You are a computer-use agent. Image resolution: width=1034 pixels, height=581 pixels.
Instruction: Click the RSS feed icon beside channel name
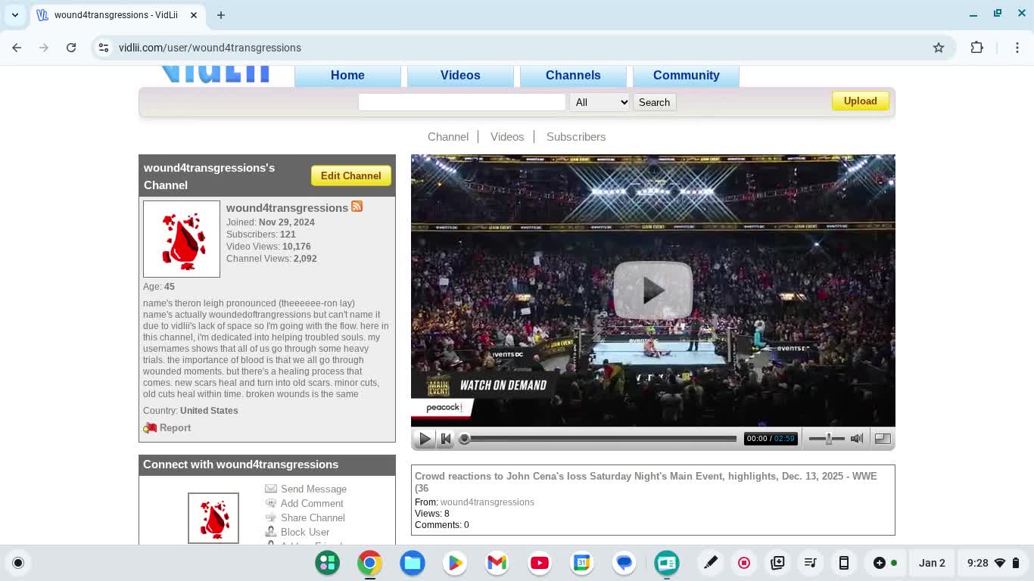click(357, 207)
